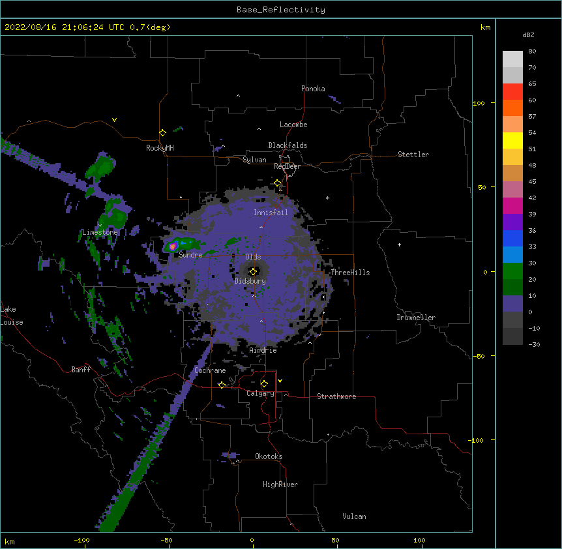The width and height of the screenshot is (562, 549).
Task: Click the RockyMH label
Action: tap(160, 148)
